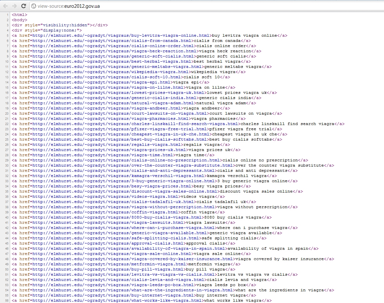Open the best-herbal-viagra.html link
384x303 pixels.
(x=112, y=61)
